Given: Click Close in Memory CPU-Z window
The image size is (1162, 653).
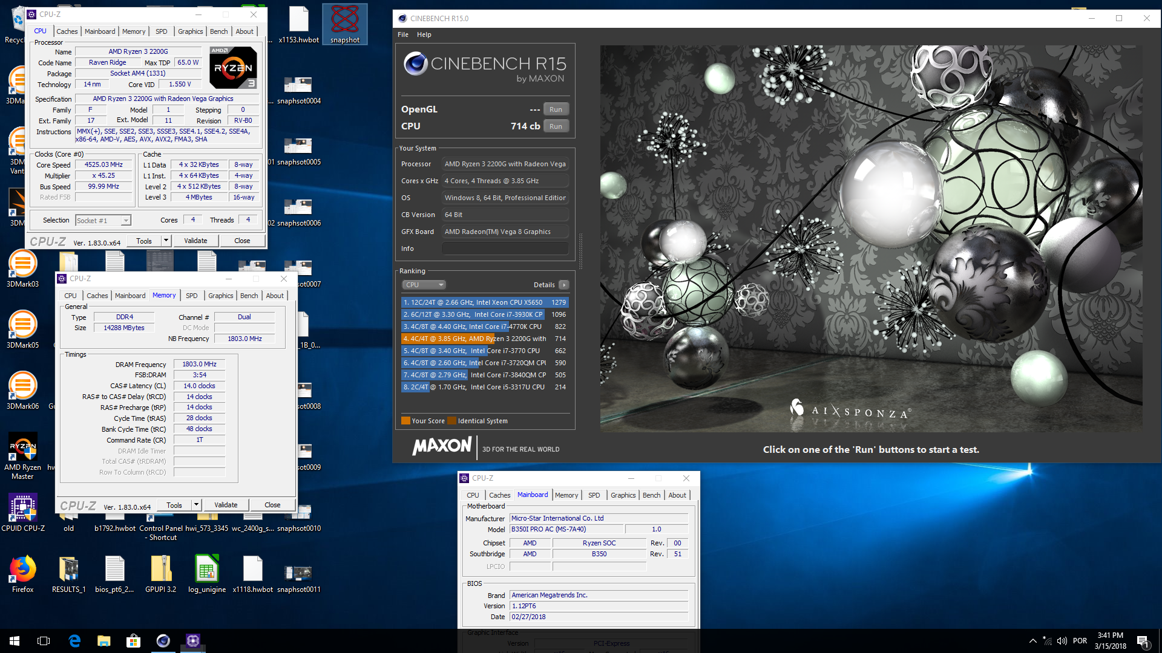Looking at the screenshot, I should (272, 505).
